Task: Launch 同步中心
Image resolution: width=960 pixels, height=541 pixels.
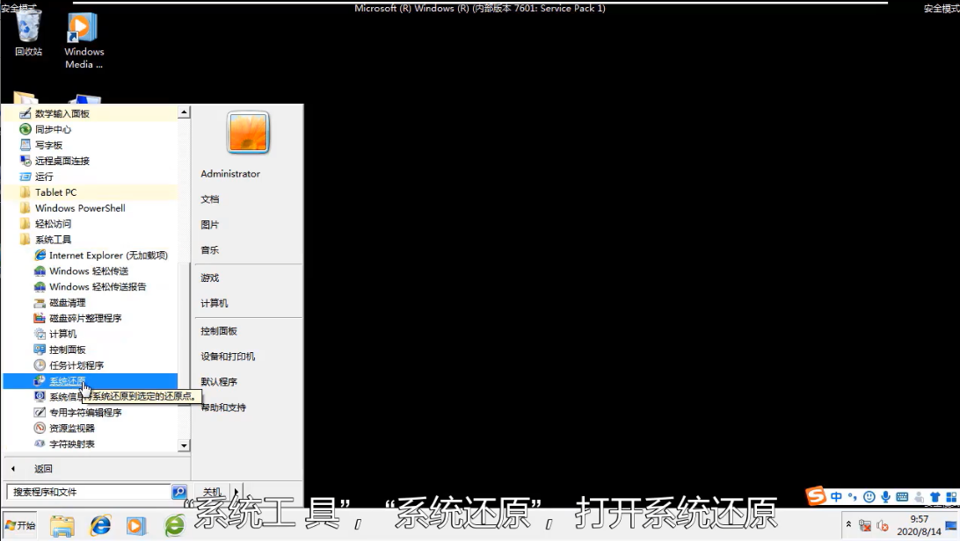Action: coord(90,130)
